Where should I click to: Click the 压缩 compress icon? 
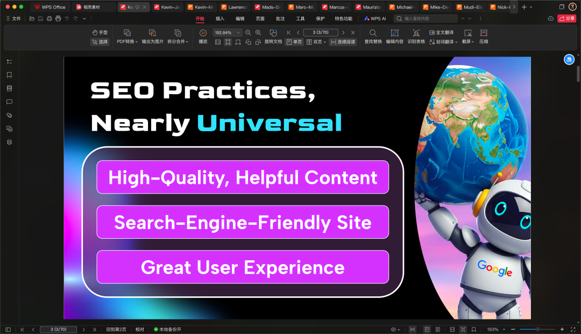tap(484, 33)
